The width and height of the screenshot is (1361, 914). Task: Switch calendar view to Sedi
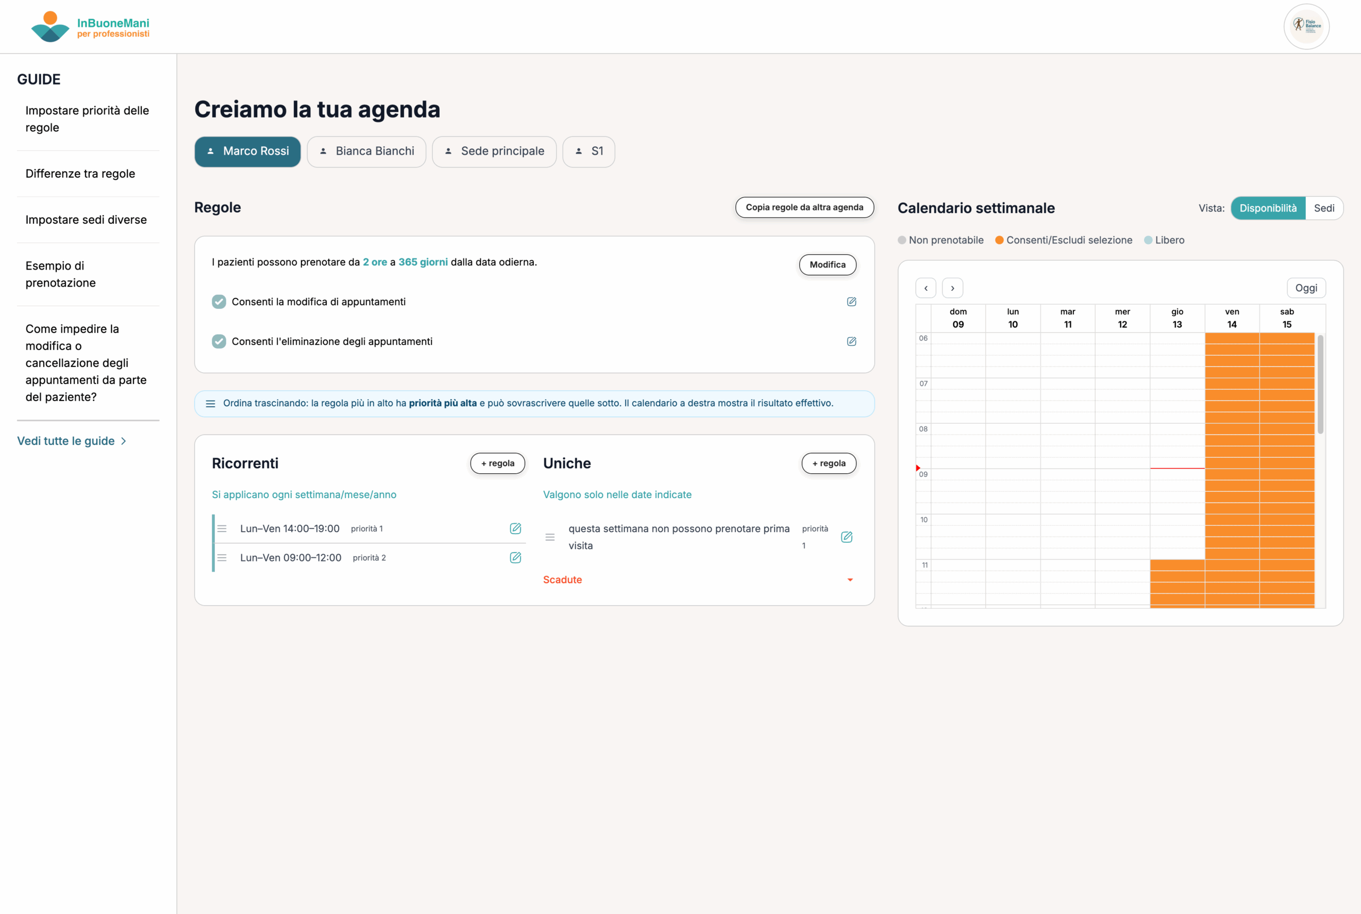[x=1324, y=208]
